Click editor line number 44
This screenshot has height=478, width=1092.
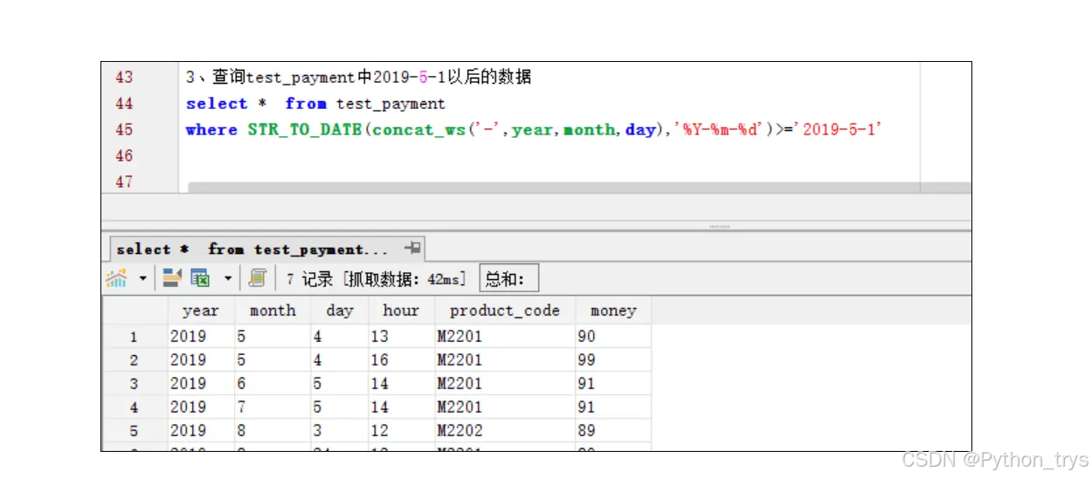point(125,104)
